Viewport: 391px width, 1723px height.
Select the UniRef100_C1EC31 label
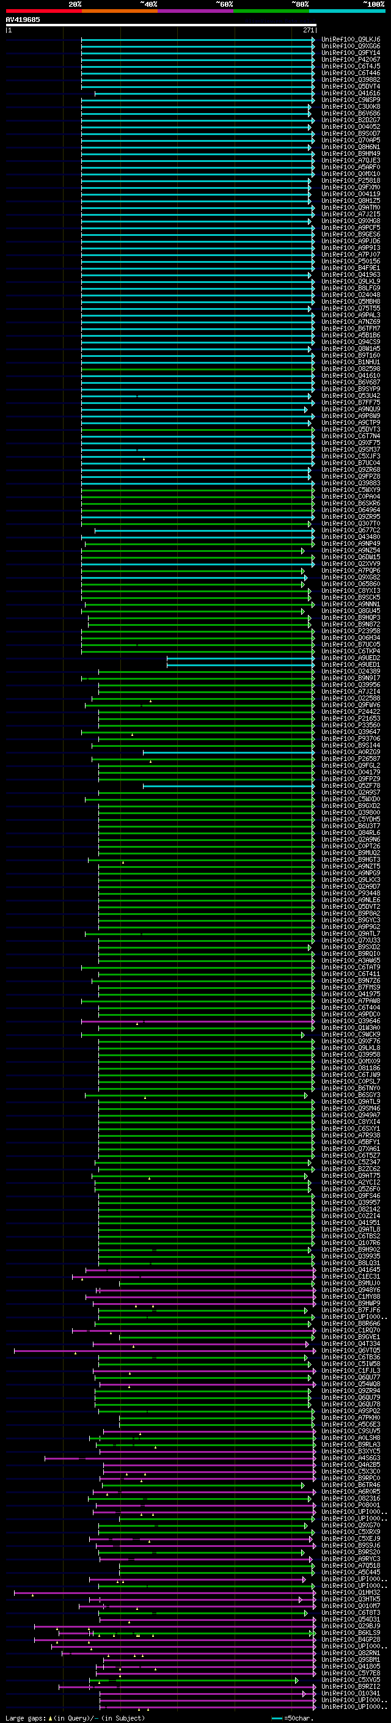coord(351,1276)
